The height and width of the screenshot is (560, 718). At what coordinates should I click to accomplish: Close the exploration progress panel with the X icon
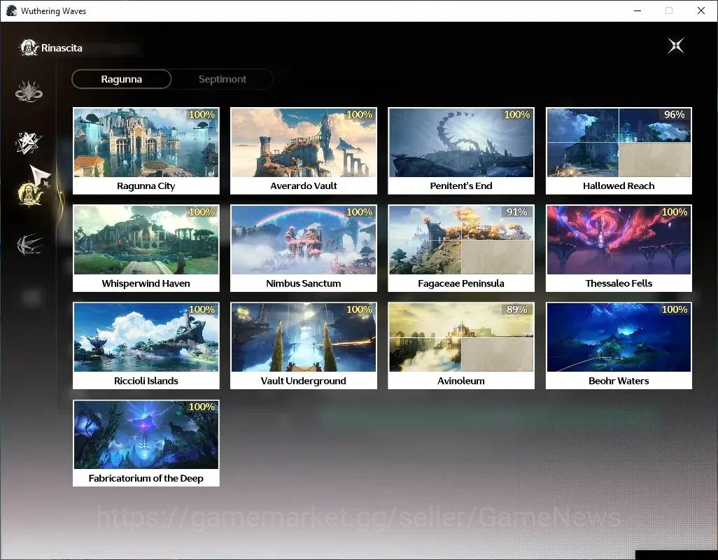(x=675, y=45)
